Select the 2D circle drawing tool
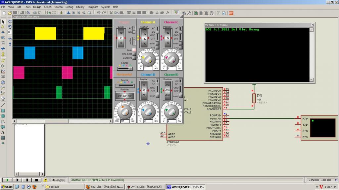 (3, 116)
